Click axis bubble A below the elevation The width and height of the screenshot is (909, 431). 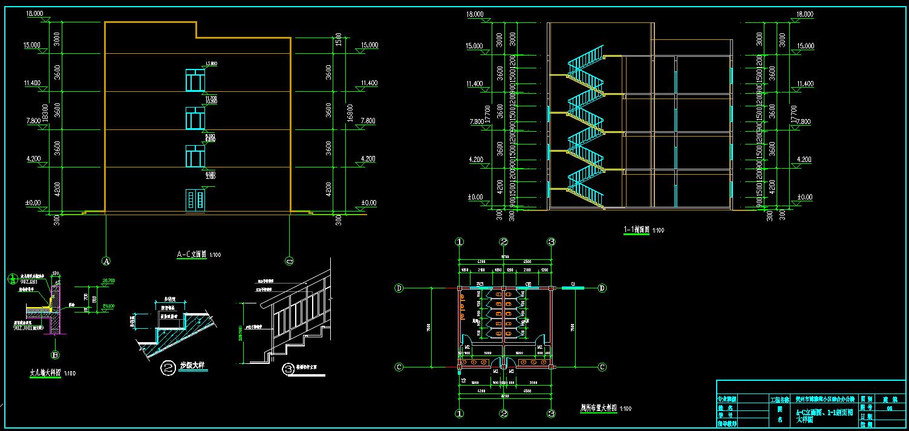pyautogui.click(x=106, y=262)
